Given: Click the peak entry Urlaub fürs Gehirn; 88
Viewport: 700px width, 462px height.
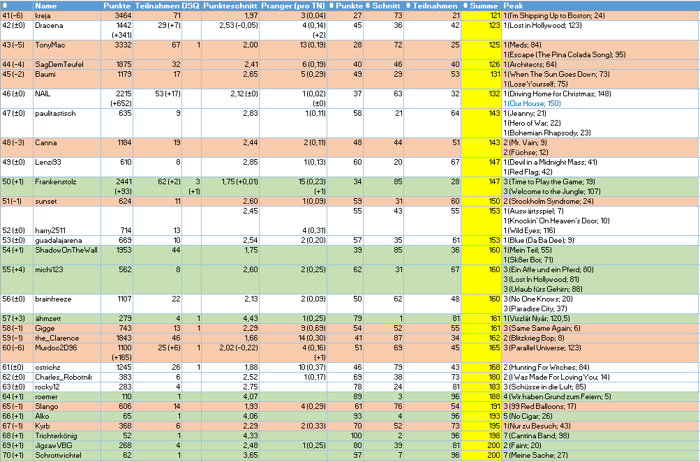Looking at the screenshot, I should [x=543, y=289].
